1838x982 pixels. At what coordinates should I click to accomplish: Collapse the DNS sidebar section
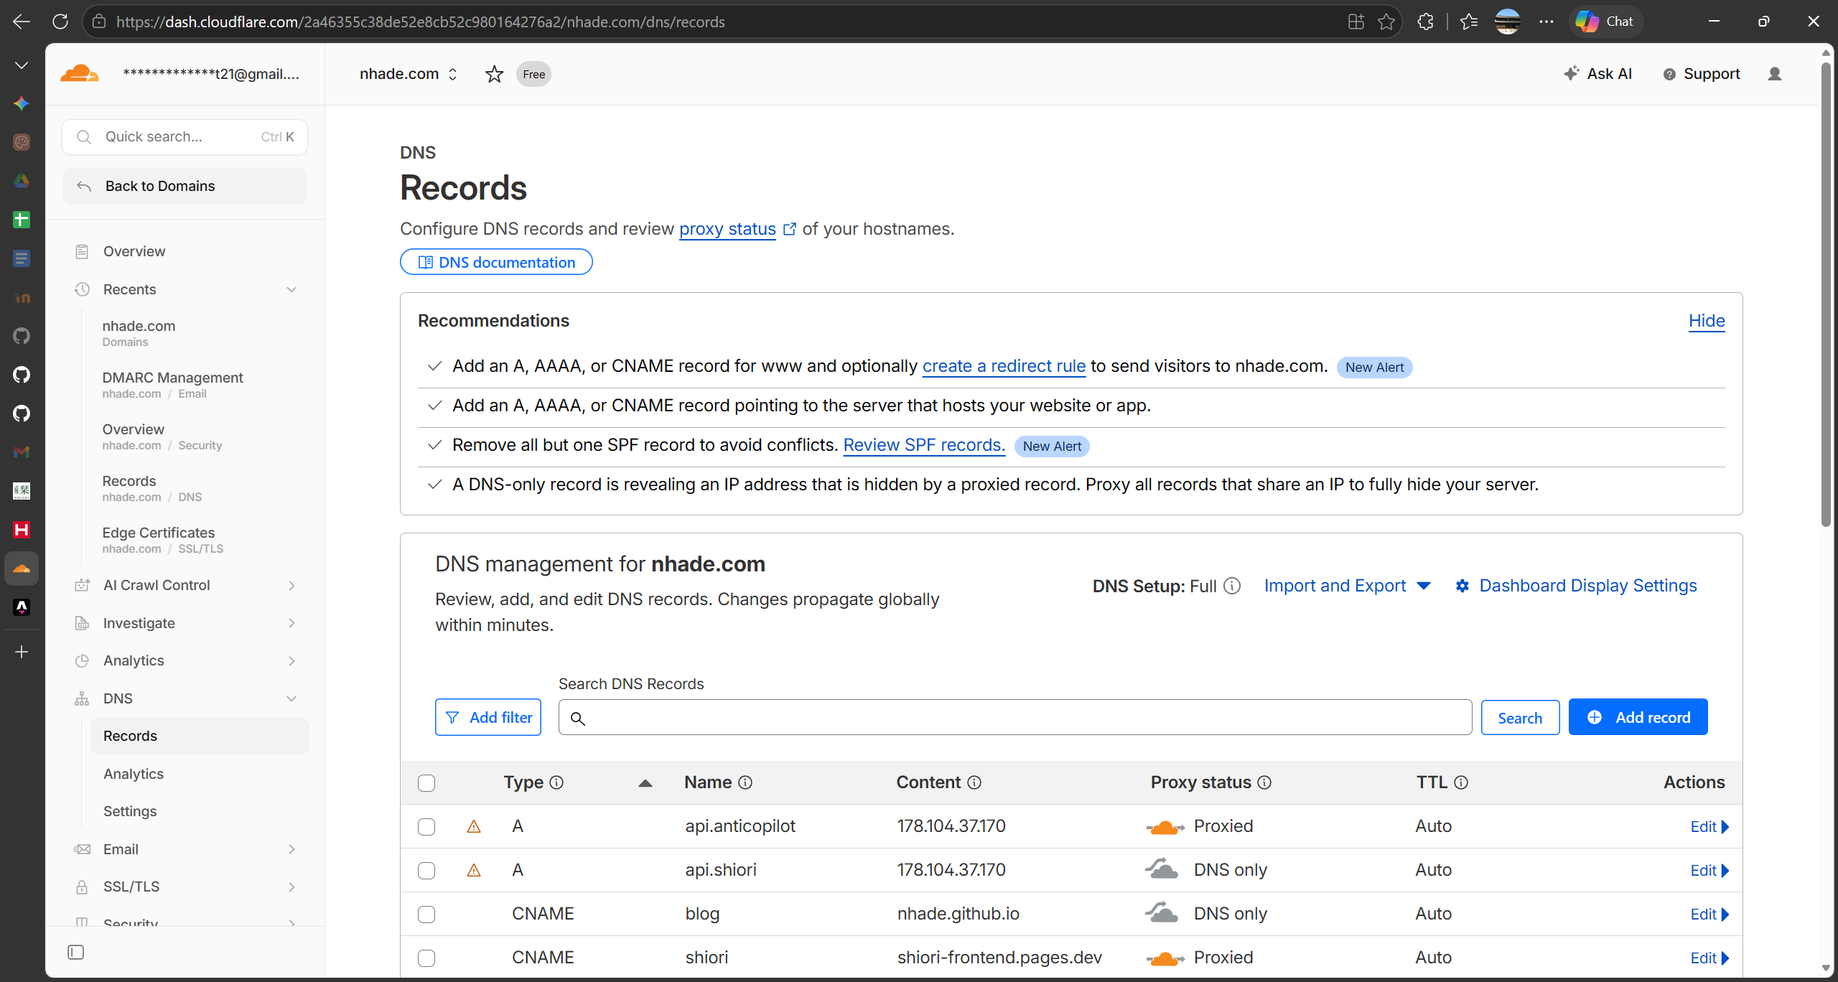291,698
